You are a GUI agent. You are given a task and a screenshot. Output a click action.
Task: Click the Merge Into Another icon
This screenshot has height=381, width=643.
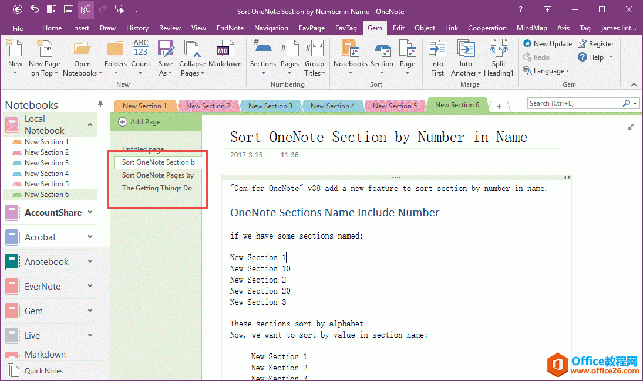[466, 49]
